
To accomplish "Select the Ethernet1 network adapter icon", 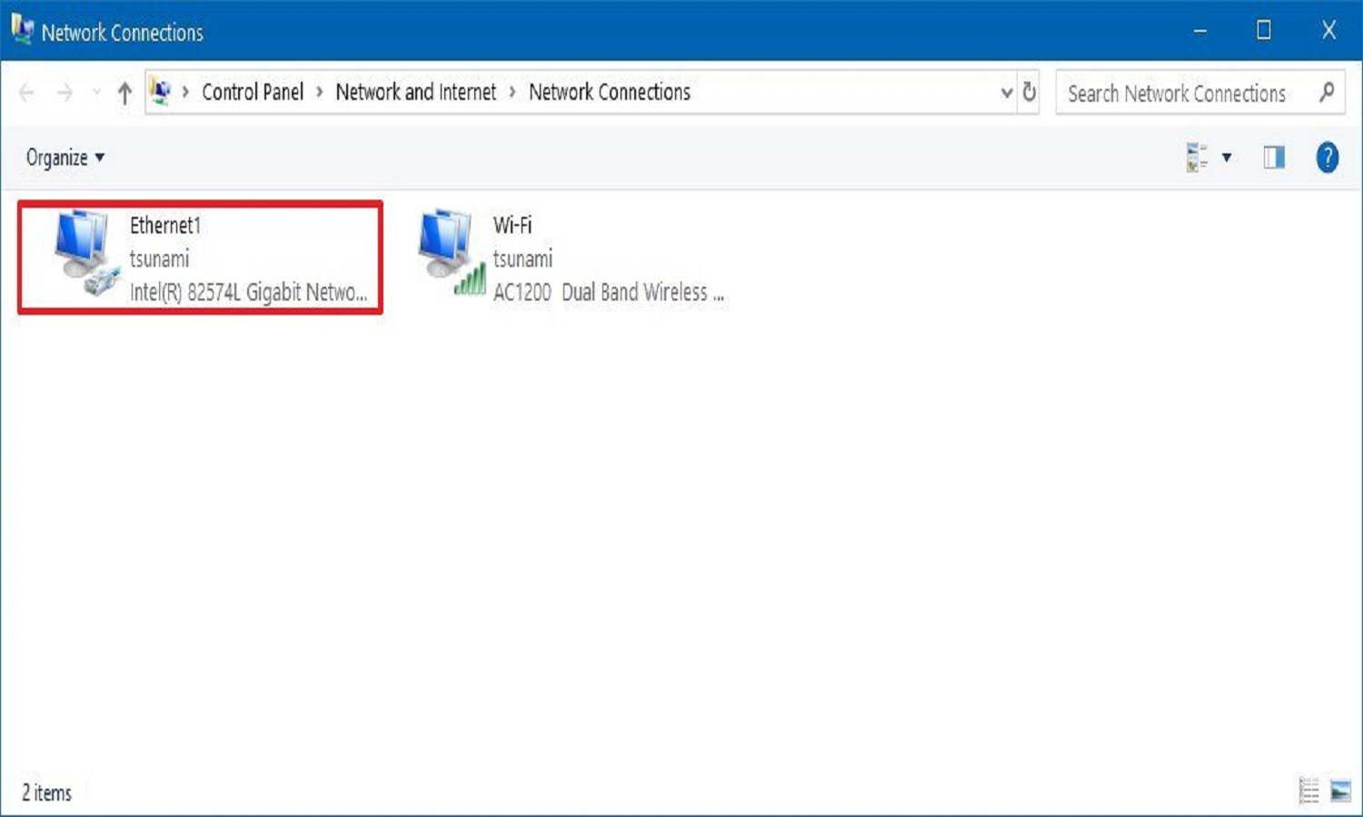I will pyautogui.click(x=87, y=253).
